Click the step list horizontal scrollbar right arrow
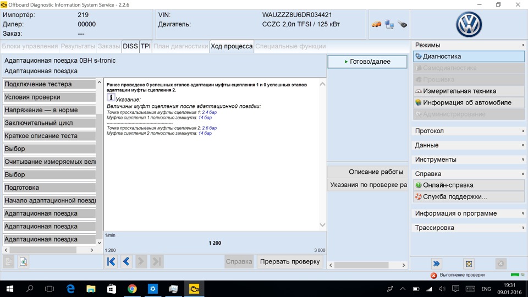The height and width of the screenshot is (297, 528). pyautogui.click(x=92, y=250)
